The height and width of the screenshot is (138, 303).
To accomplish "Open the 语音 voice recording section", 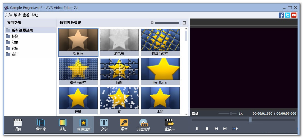I will [x=124, y=125].
